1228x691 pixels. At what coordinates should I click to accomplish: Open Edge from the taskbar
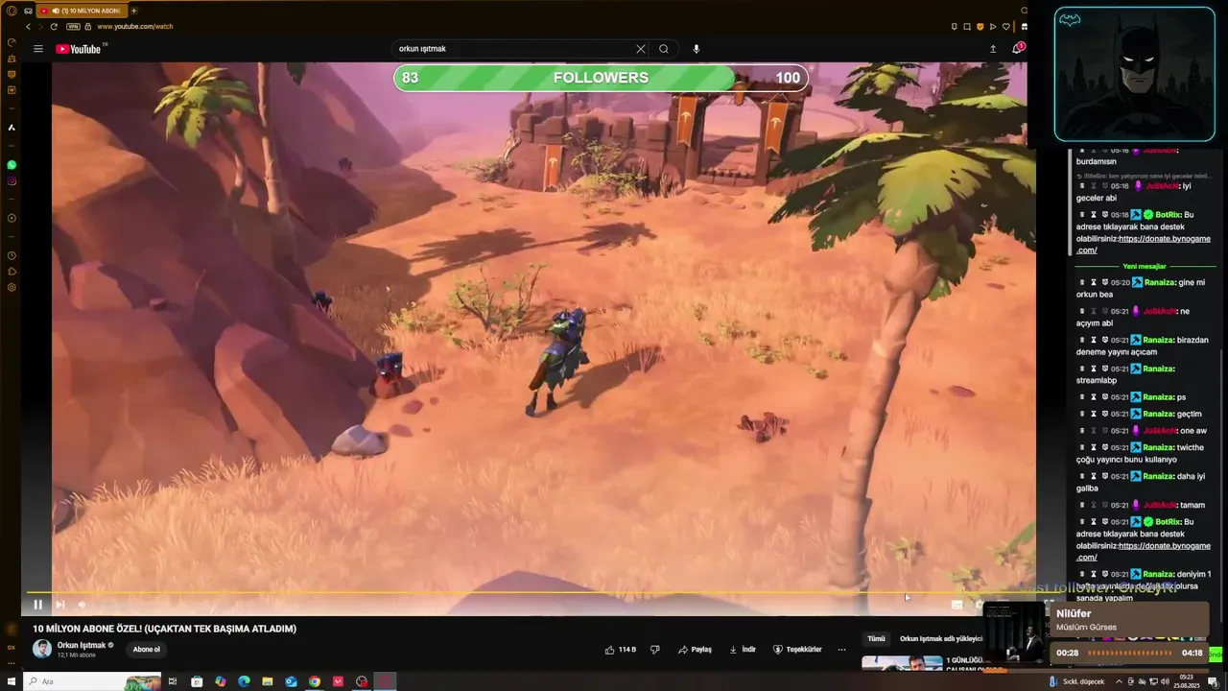click(x=244, y=681)
